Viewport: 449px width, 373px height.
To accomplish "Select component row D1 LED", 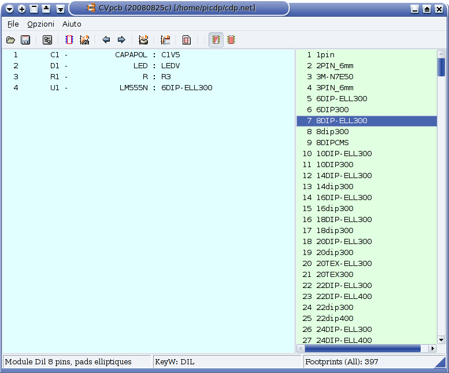I will pyautogui.click(x=149, y=65).
